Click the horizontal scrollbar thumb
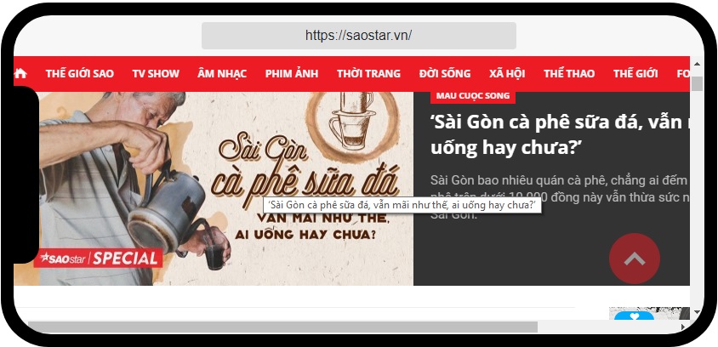The image size is (718, 347). [x=282, y=327]
